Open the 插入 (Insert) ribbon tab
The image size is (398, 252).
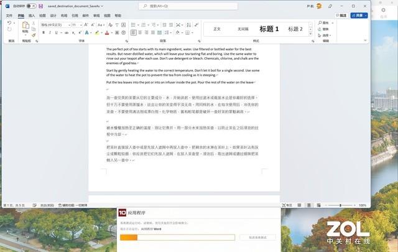coord(32,16)
